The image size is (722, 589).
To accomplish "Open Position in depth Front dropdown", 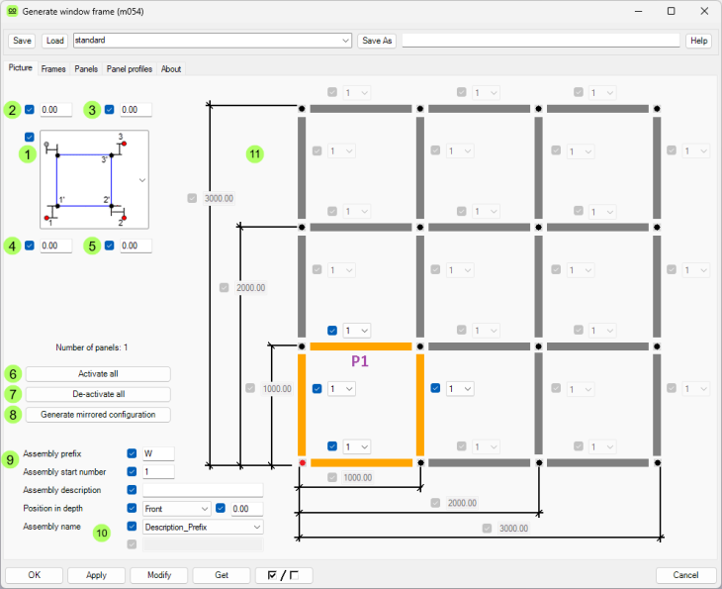I will pyautogui.click(x=177, y=509).
